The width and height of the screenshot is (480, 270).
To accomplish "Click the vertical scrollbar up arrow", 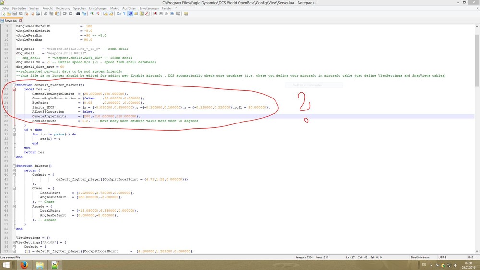I will point(477,26).
